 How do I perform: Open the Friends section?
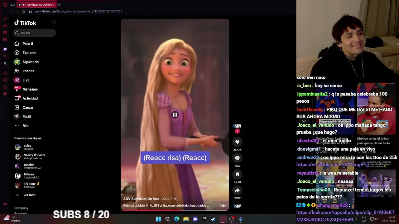[x=24, y=71]
